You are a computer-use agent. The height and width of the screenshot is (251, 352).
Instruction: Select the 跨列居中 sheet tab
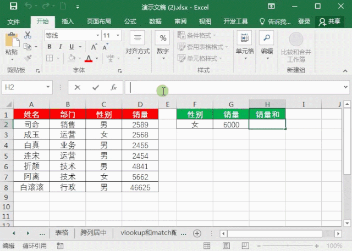tap(94, 233)
